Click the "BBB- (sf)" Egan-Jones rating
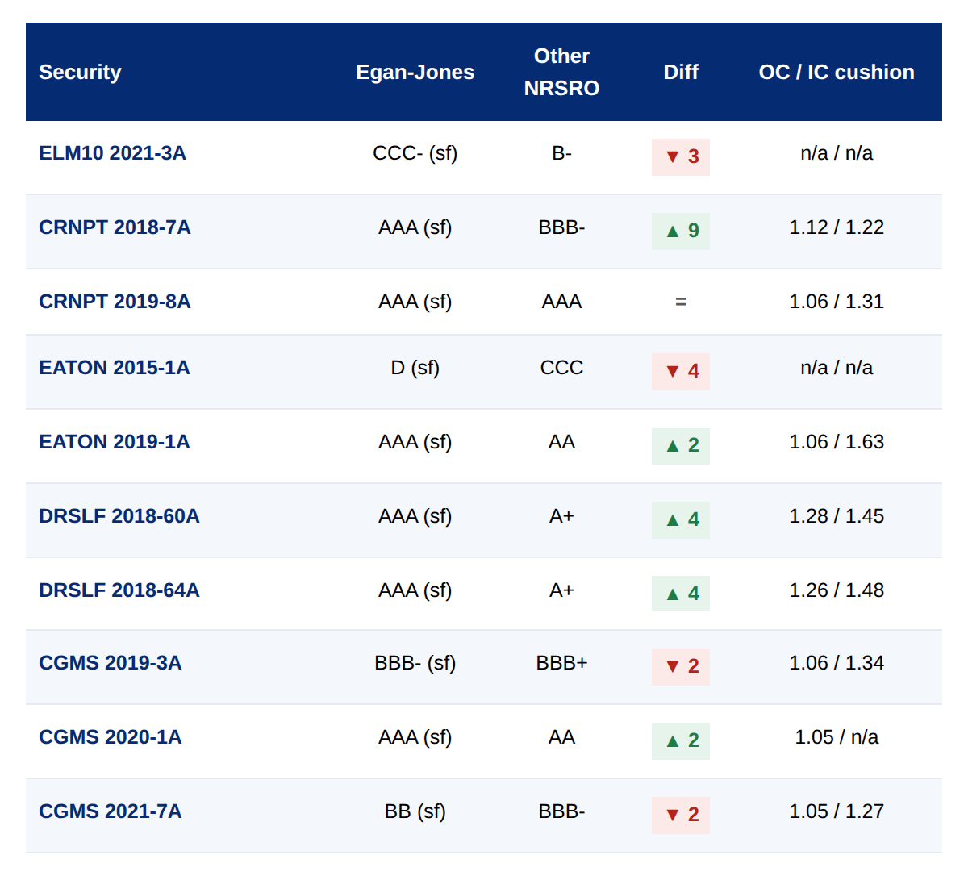Viewport: 968px width, 876px height. pyautogui.click(x=415, y=663)
